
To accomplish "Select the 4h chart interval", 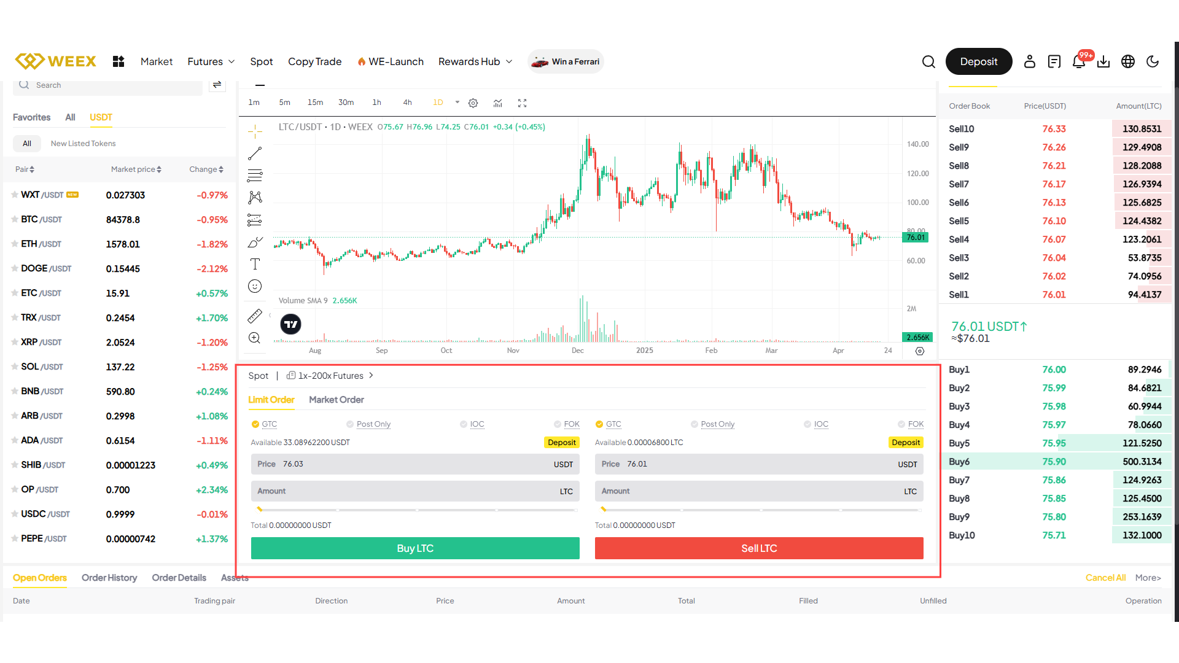I will click(x=407, y=103).
